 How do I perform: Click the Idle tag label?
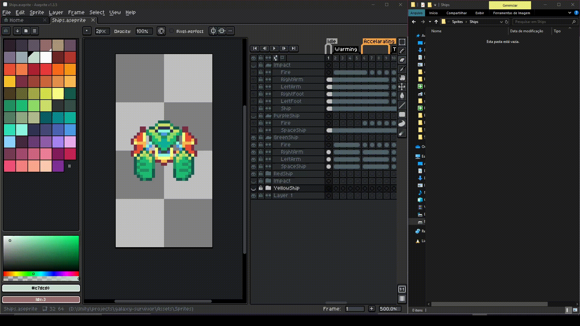pos(331,41)
